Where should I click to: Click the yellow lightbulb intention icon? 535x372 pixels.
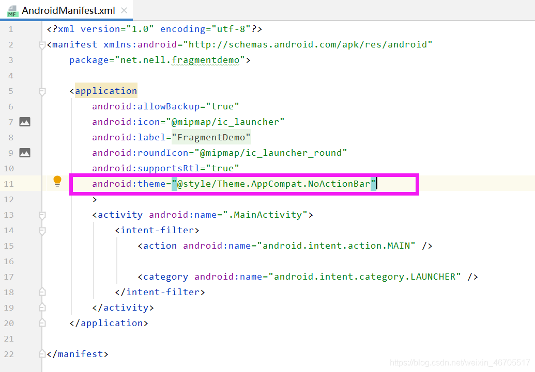pos(57,181)
